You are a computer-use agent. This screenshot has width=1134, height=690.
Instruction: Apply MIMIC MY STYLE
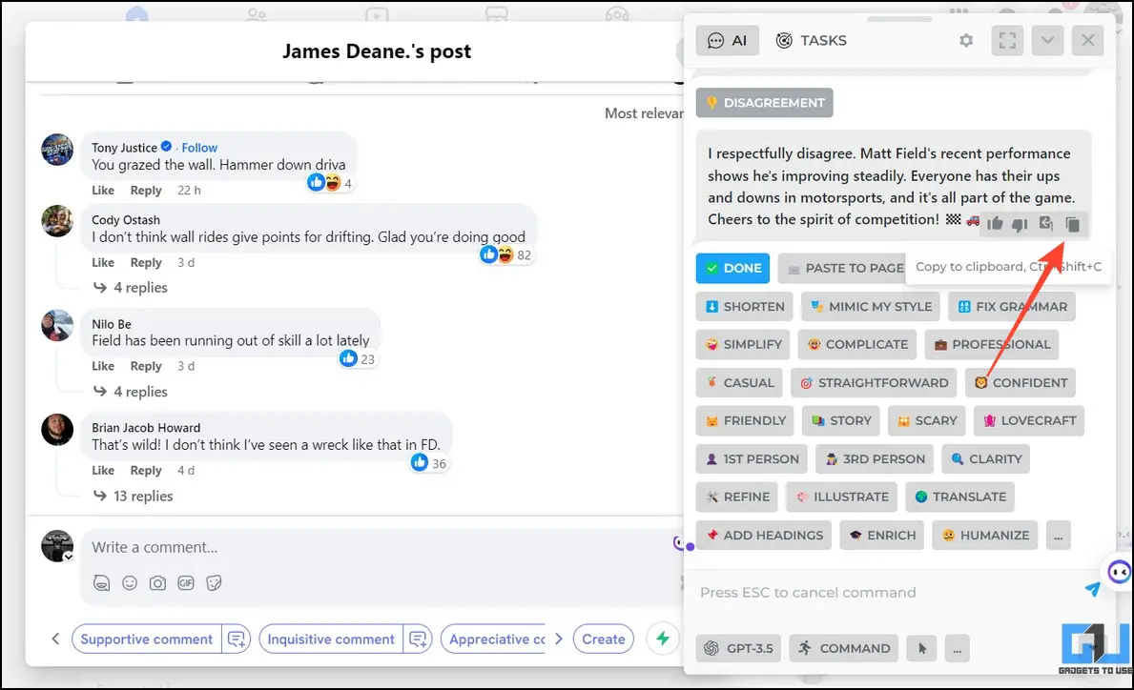point(871,306)
